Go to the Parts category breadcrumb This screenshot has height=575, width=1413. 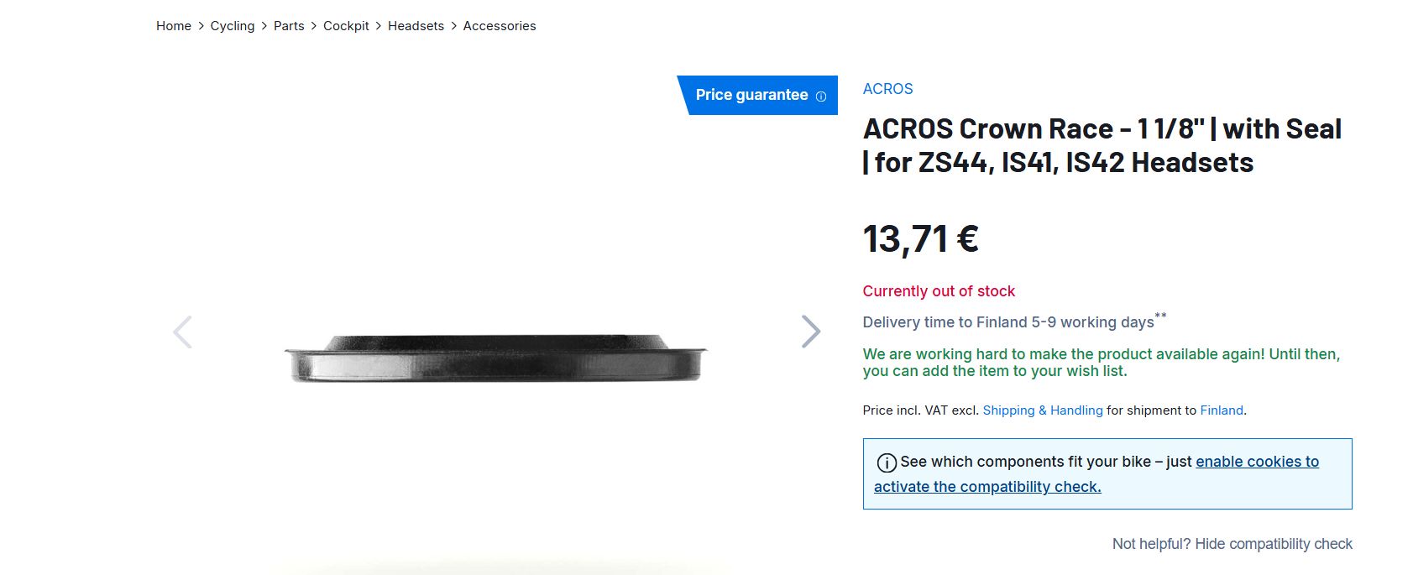click(289, 26)
